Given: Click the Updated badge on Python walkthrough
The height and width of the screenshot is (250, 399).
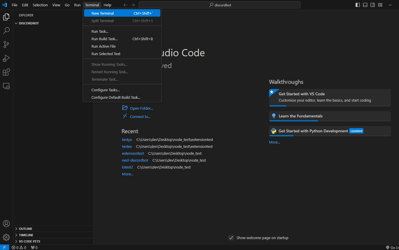Looking at the screenshot, I should 356,131.
